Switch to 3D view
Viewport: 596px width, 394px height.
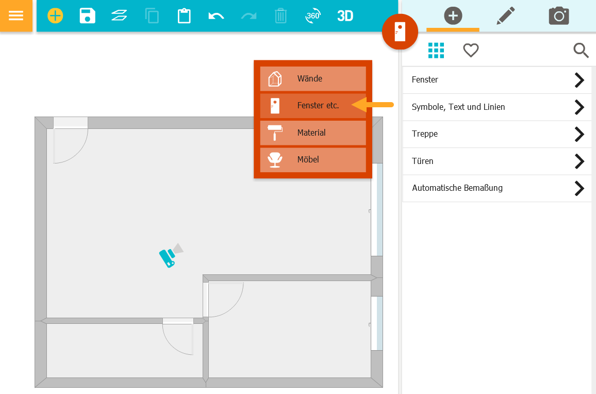point(345,16)
